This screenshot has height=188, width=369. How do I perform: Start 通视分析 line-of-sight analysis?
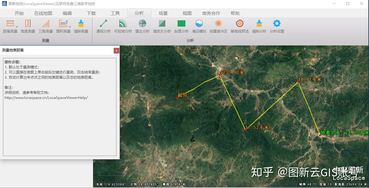103,26
